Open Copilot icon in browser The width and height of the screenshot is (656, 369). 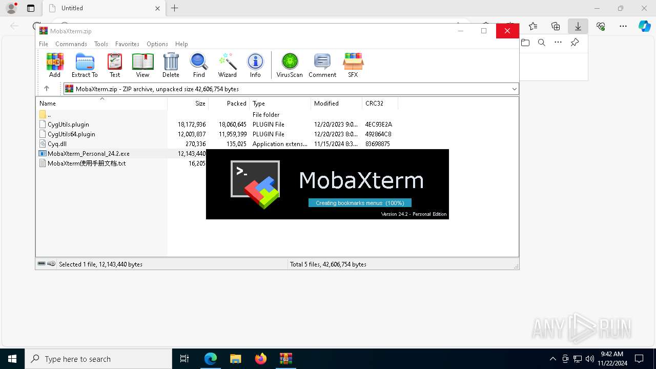(645, 26)
